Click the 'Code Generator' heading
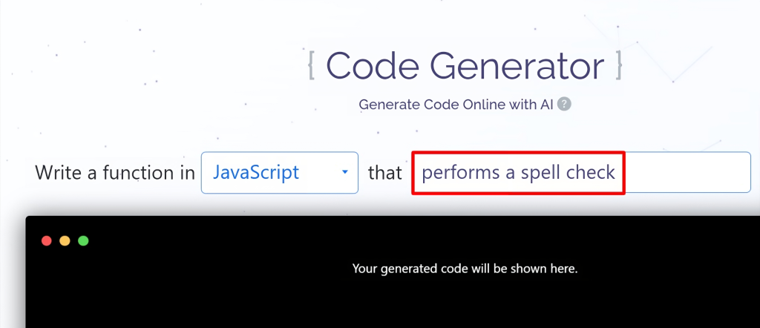The width and height of the screenshot is (760, 328). 465,66
